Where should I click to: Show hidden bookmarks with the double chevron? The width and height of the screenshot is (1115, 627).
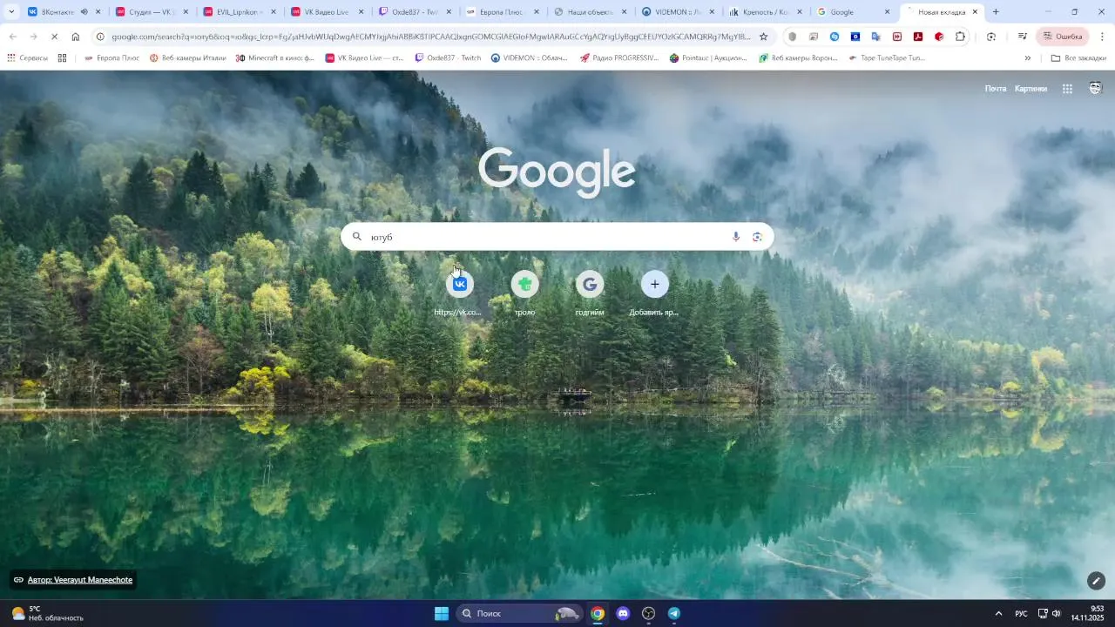[1028, 58]
